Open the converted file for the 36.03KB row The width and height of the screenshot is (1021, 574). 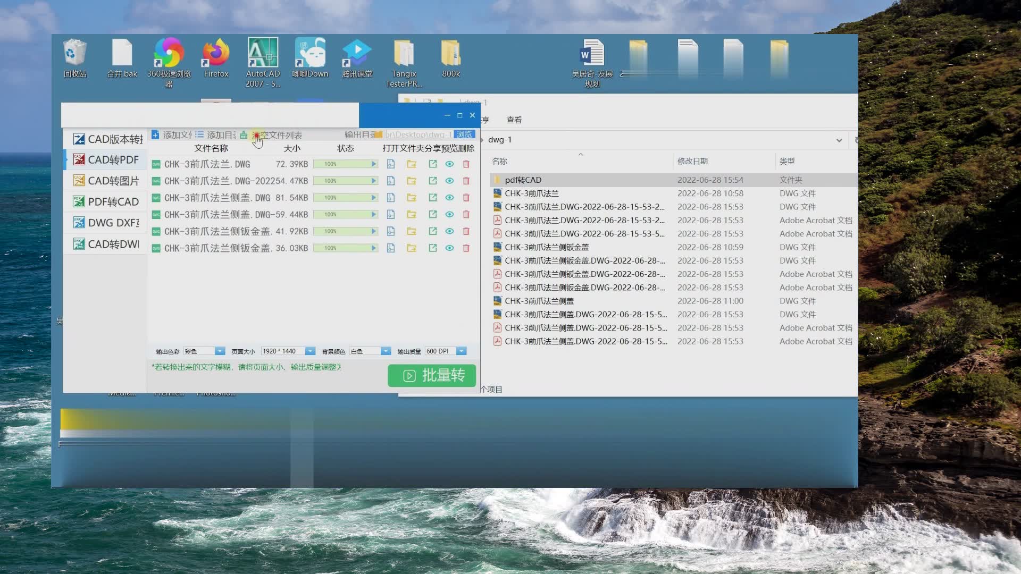tap(391, 248)
